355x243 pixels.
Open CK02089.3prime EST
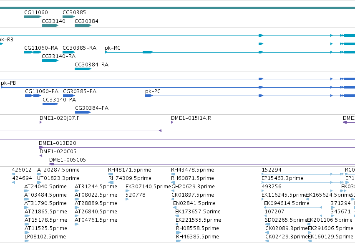click(267, 233)
